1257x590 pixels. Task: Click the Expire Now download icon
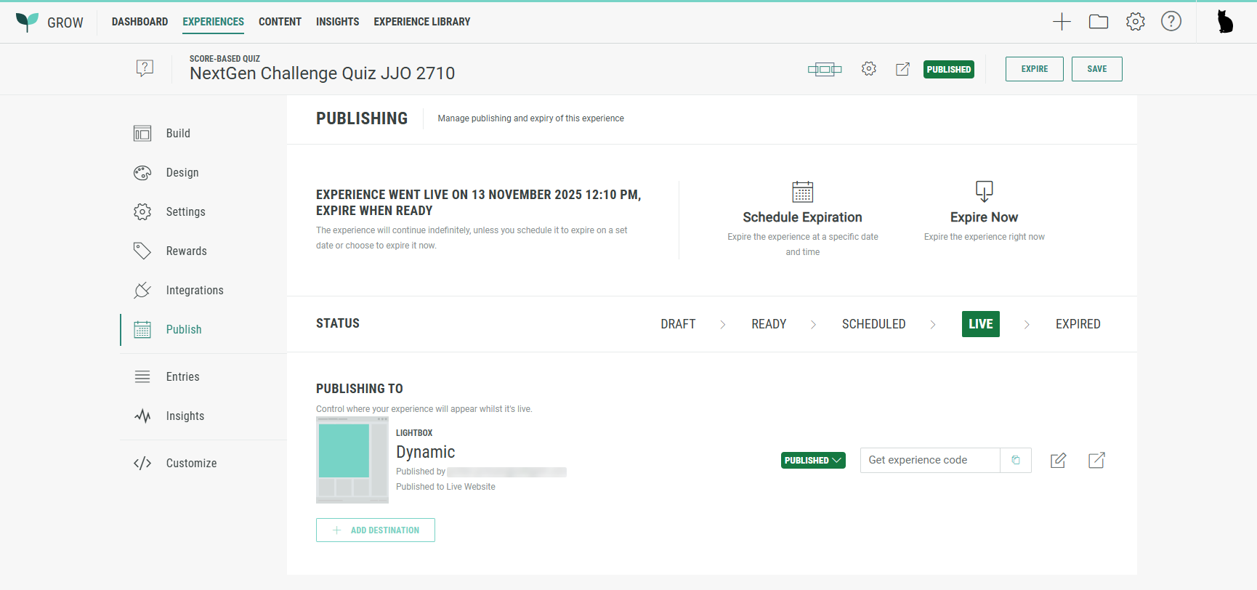click(x=984, y=192)
